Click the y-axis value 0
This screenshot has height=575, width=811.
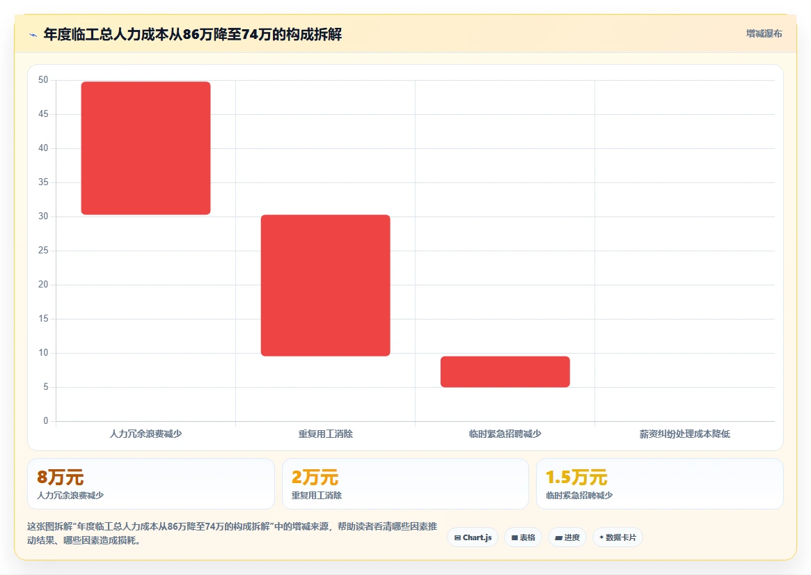tap(45, 421)
